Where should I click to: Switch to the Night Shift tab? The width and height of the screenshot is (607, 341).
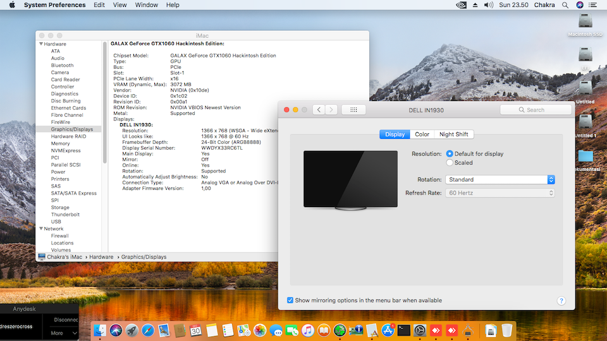pos(454,134)
